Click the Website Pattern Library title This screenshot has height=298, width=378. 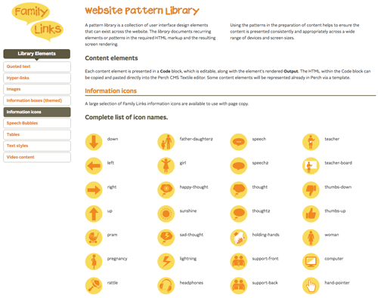point(142,11)
